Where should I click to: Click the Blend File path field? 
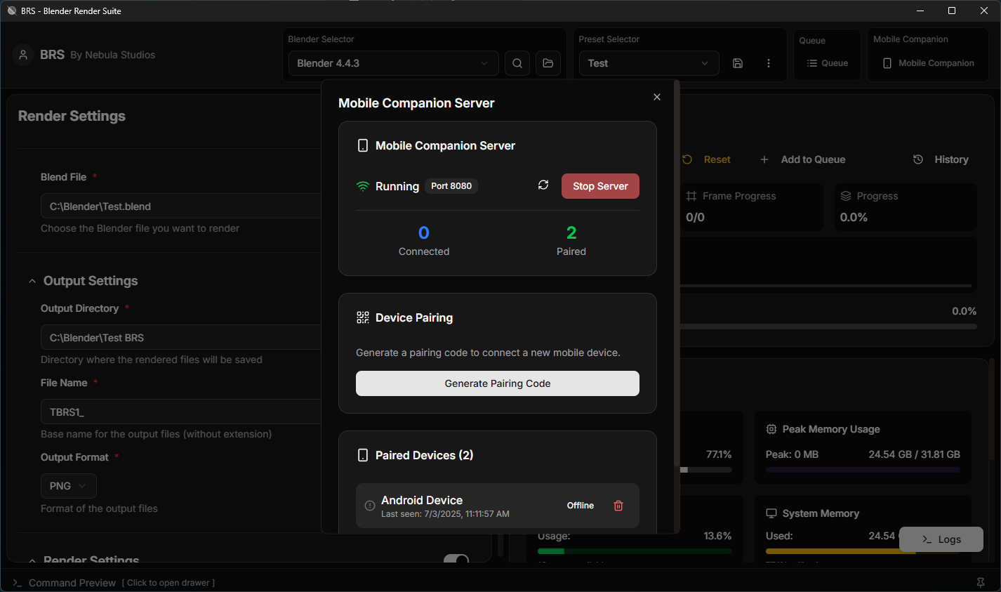(181, 206)
